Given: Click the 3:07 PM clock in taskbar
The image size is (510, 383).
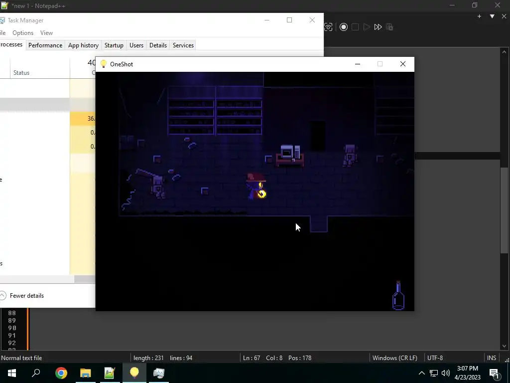Looking at the screenshot, I should [x=467, y=369].
